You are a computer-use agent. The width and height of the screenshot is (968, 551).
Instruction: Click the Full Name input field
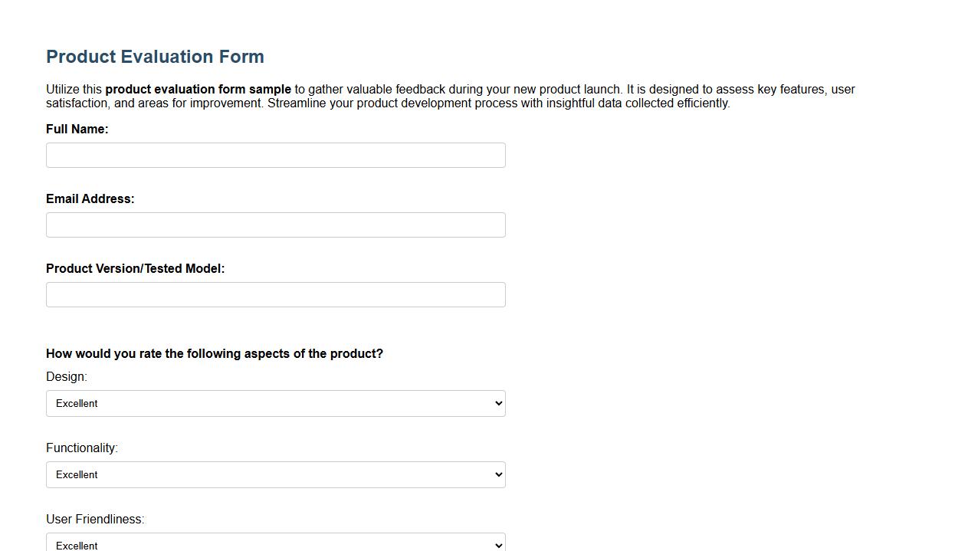click(x=275, y=155)
